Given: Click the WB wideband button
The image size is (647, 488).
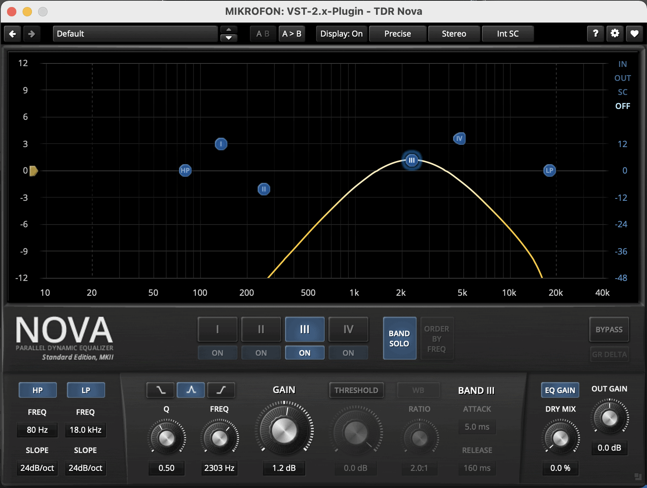Looking at the screenshot, I should pos(418,390).
